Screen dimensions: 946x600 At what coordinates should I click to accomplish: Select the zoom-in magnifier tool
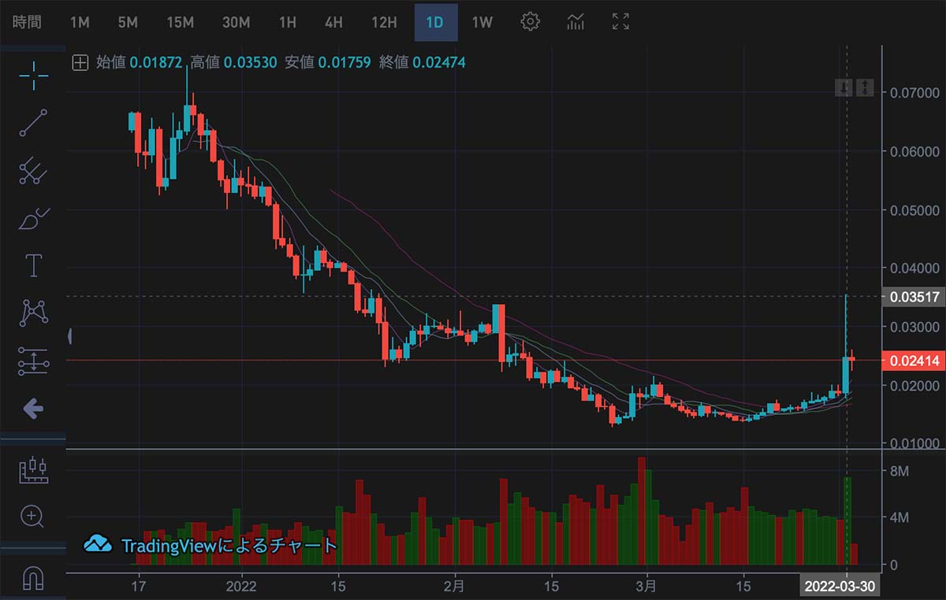coord(33,517)
